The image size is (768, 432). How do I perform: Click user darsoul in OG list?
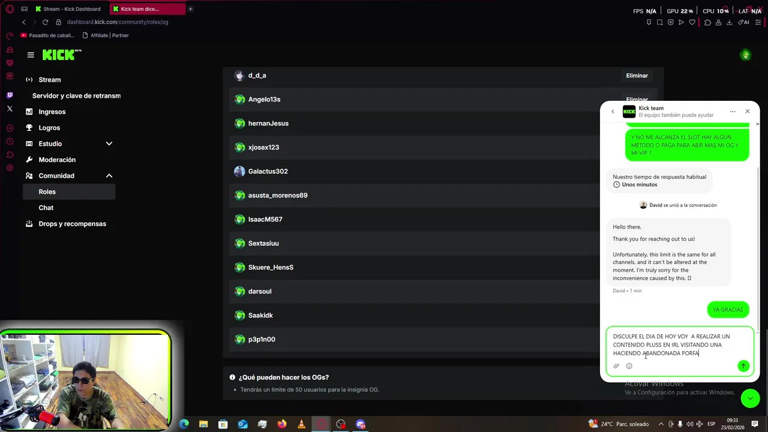[260, 292]
